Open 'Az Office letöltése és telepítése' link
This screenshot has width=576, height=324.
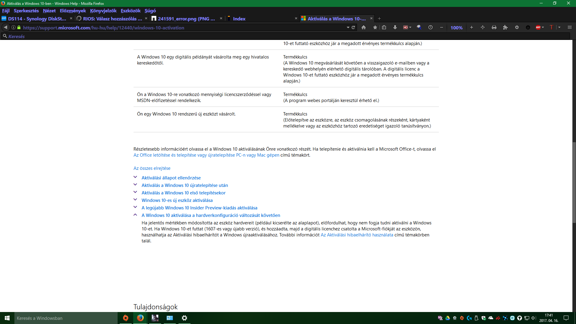(206, 155)
